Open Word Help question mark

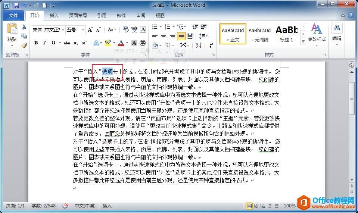pos(351,15)
